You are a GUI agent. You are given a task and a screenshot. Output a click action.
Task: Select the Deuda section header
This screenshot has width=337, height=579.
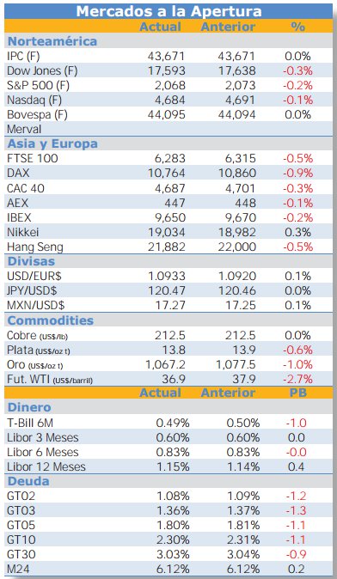28,482
